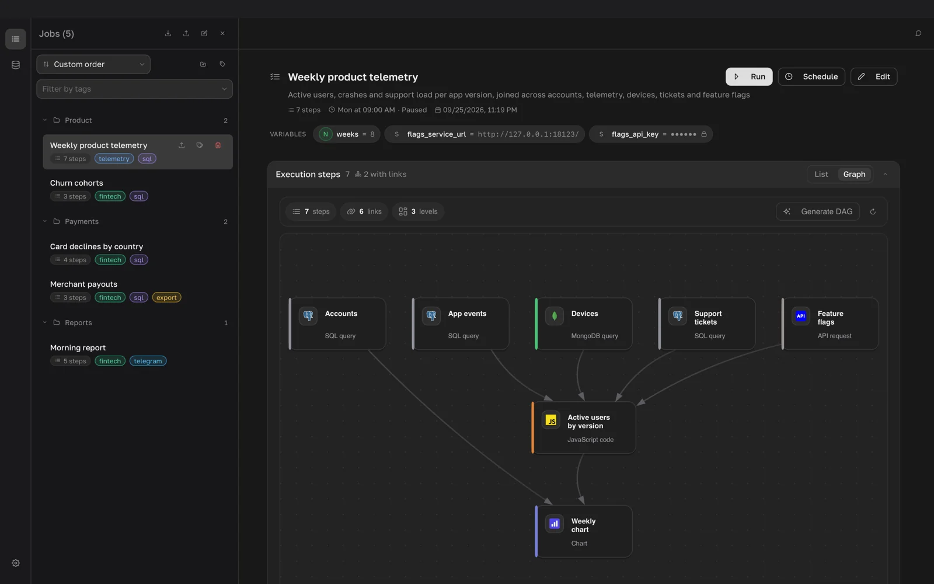
Task: Open the Filter by tags dropdown
Action: (135, 89)
